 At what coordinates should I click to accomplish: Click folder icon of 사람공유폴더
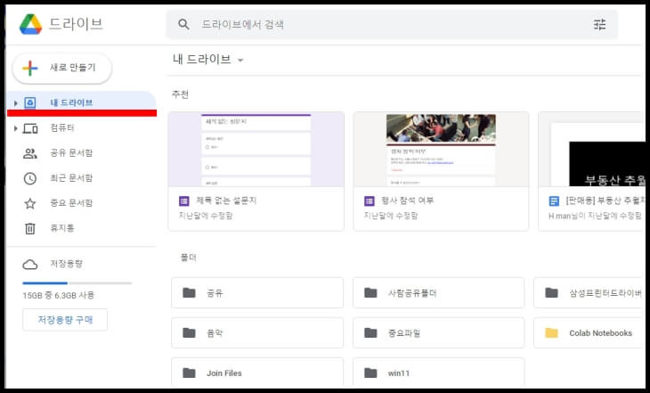pos(370,293)
